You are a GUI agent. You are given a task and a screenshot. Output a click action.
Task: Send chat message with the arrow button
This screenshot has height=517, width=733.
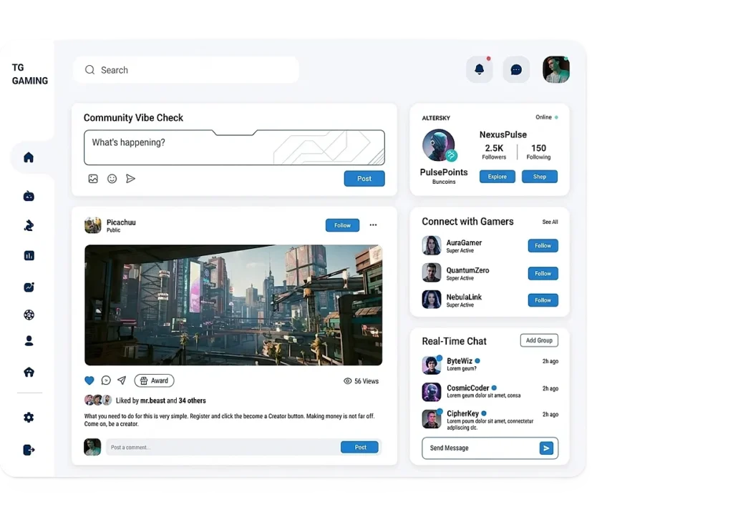[x=546, y=448]
